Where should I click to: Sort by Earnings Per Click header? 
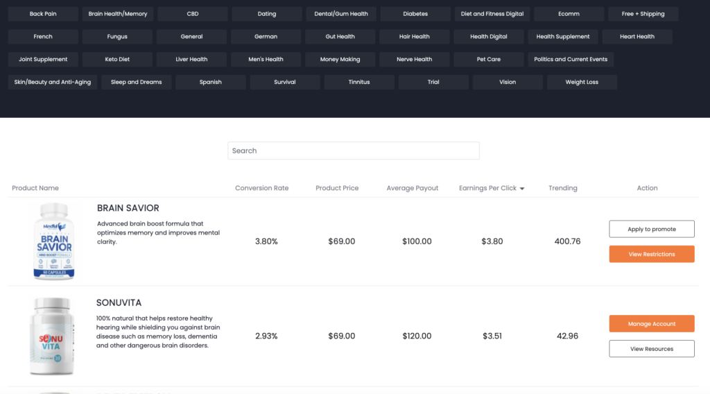pos(487,188)
